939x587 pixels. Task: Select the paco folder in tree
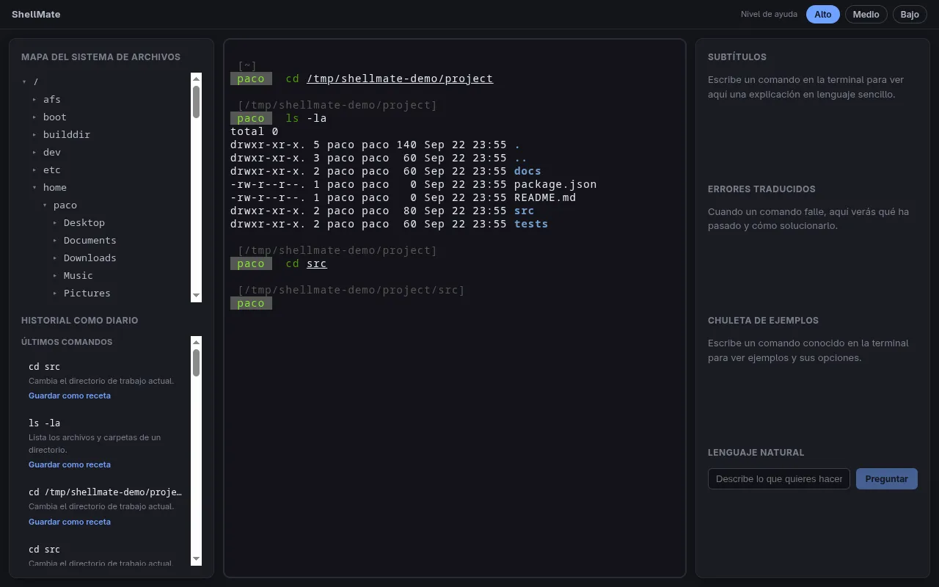click(x=65, y=205)
